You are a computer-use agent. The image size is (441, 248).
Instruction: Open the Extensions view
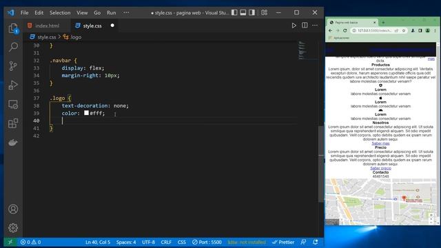pos(13,123)
